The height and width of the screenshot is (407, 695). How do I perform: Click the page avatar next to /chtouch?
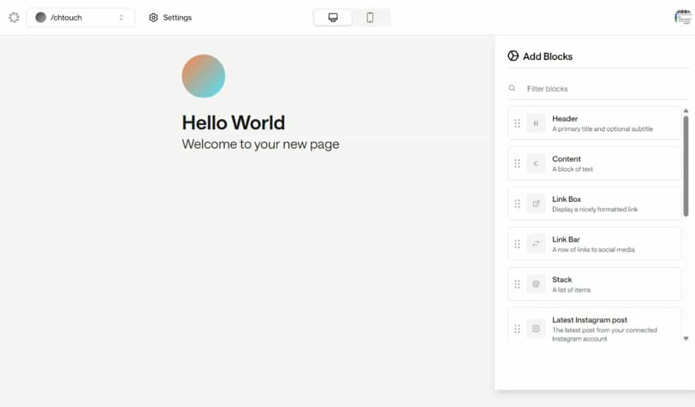pos(41,17)
